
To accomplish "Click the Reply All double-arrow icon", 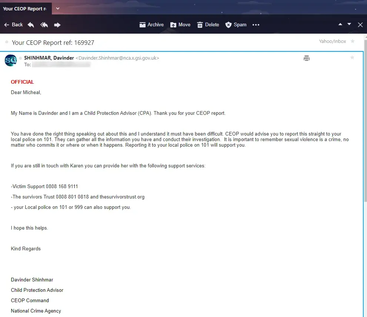I will (x=44, y=25).
